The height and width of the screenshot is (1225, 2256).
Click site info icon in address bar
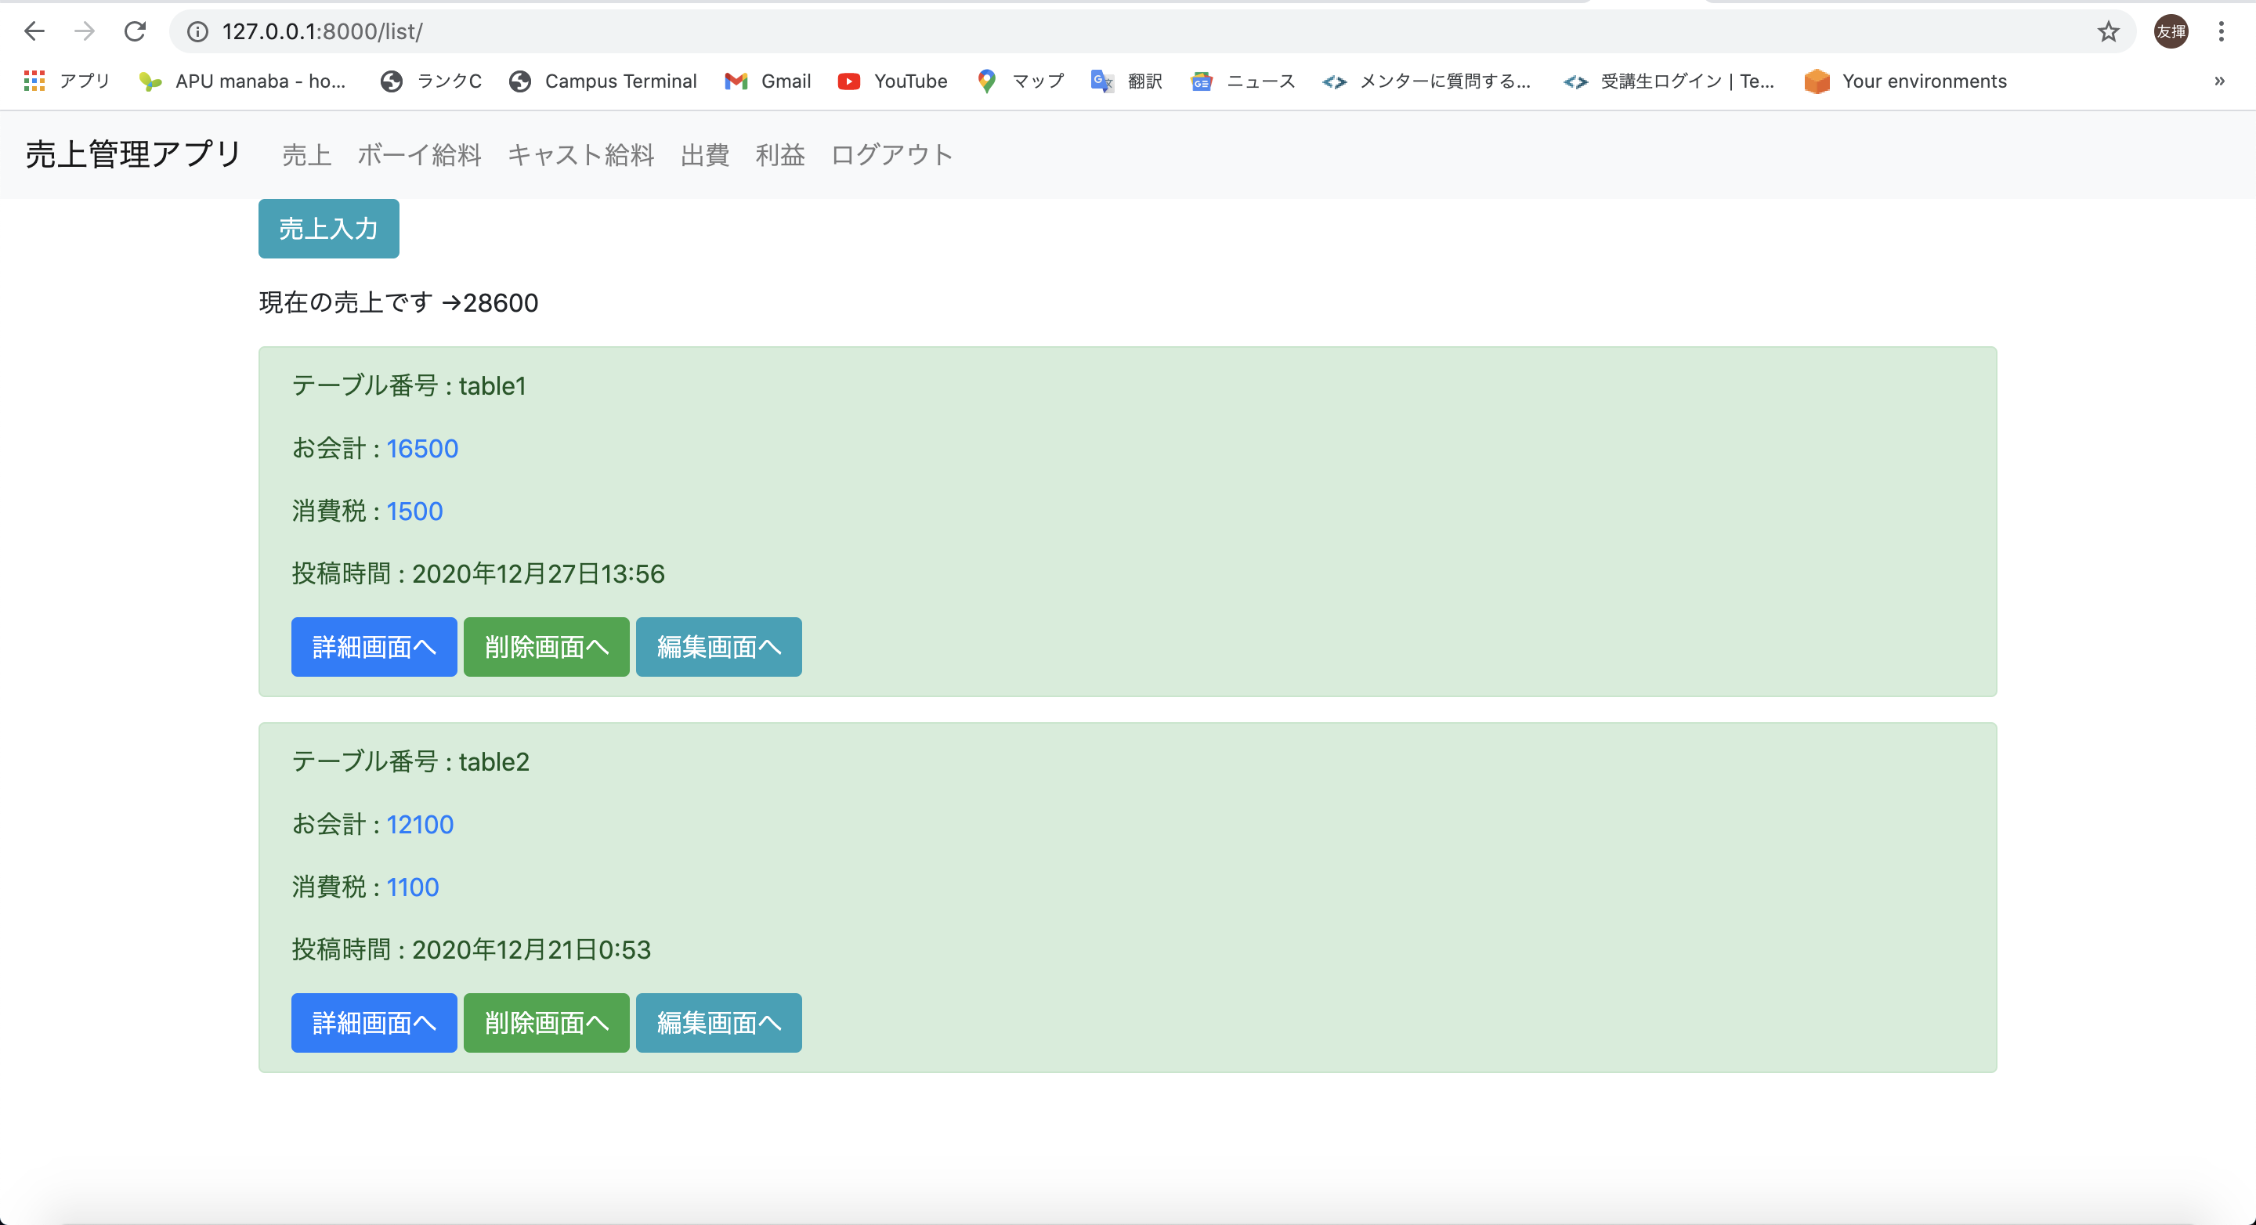[x=198, y=31]
